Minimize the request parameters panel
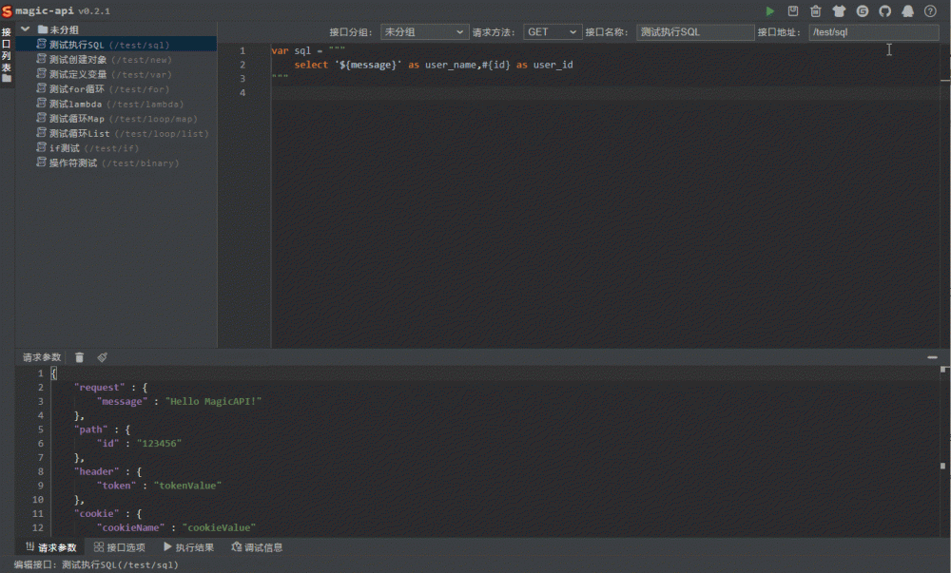 coord(933,357)
